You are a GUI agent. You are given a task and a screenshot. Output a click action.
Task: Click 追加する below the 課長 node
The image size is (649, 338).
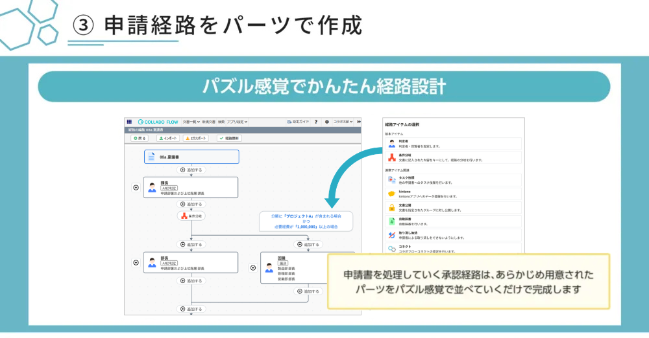click(191, 204)
